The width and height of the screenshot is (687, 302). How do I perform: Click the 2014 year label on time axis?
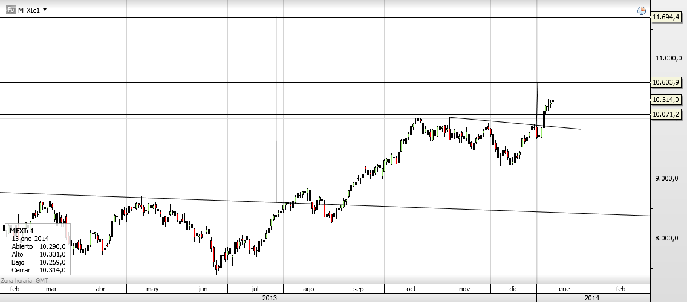point(592,298)
